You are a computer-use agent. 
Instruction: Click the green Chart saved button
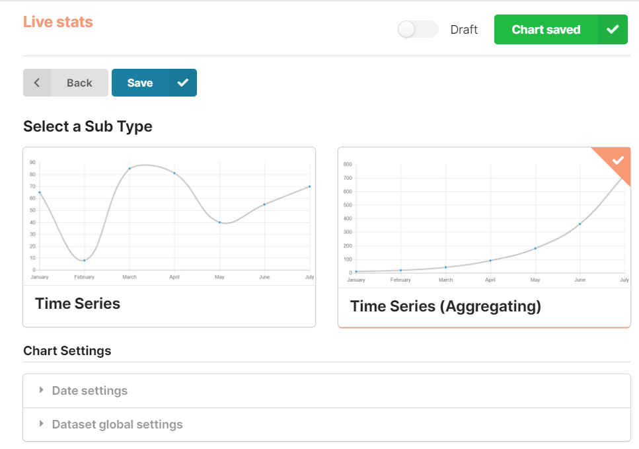[546, 30]
